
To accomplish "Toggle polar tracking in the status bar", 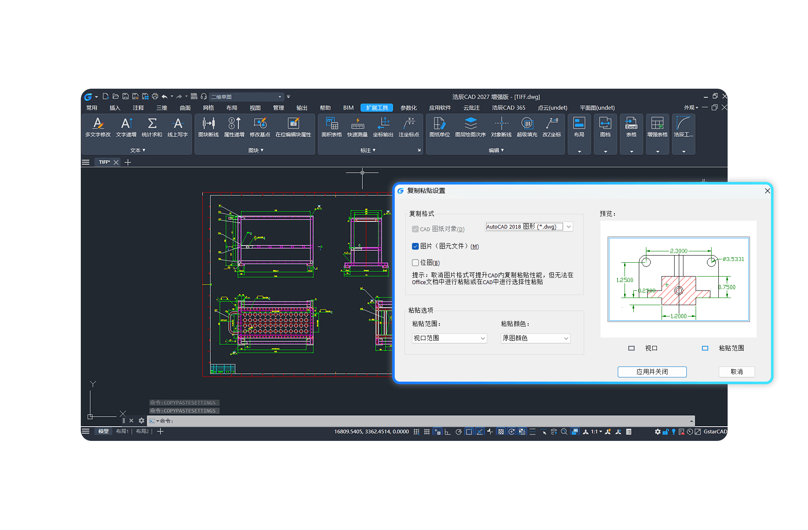I will click(458, 432).
